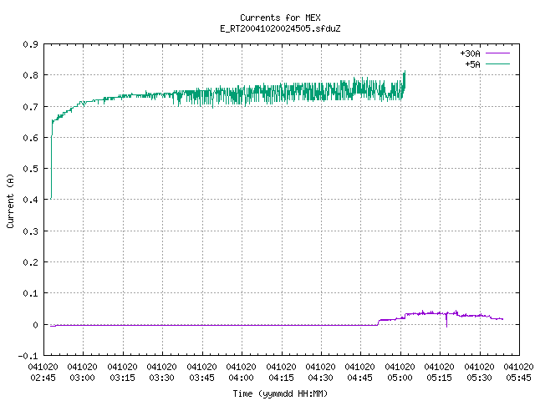Image resolution: width=535 pixels, height=401 pixels.
Task: Click the y-axis tick value -0.1
Action: [28, 356]
